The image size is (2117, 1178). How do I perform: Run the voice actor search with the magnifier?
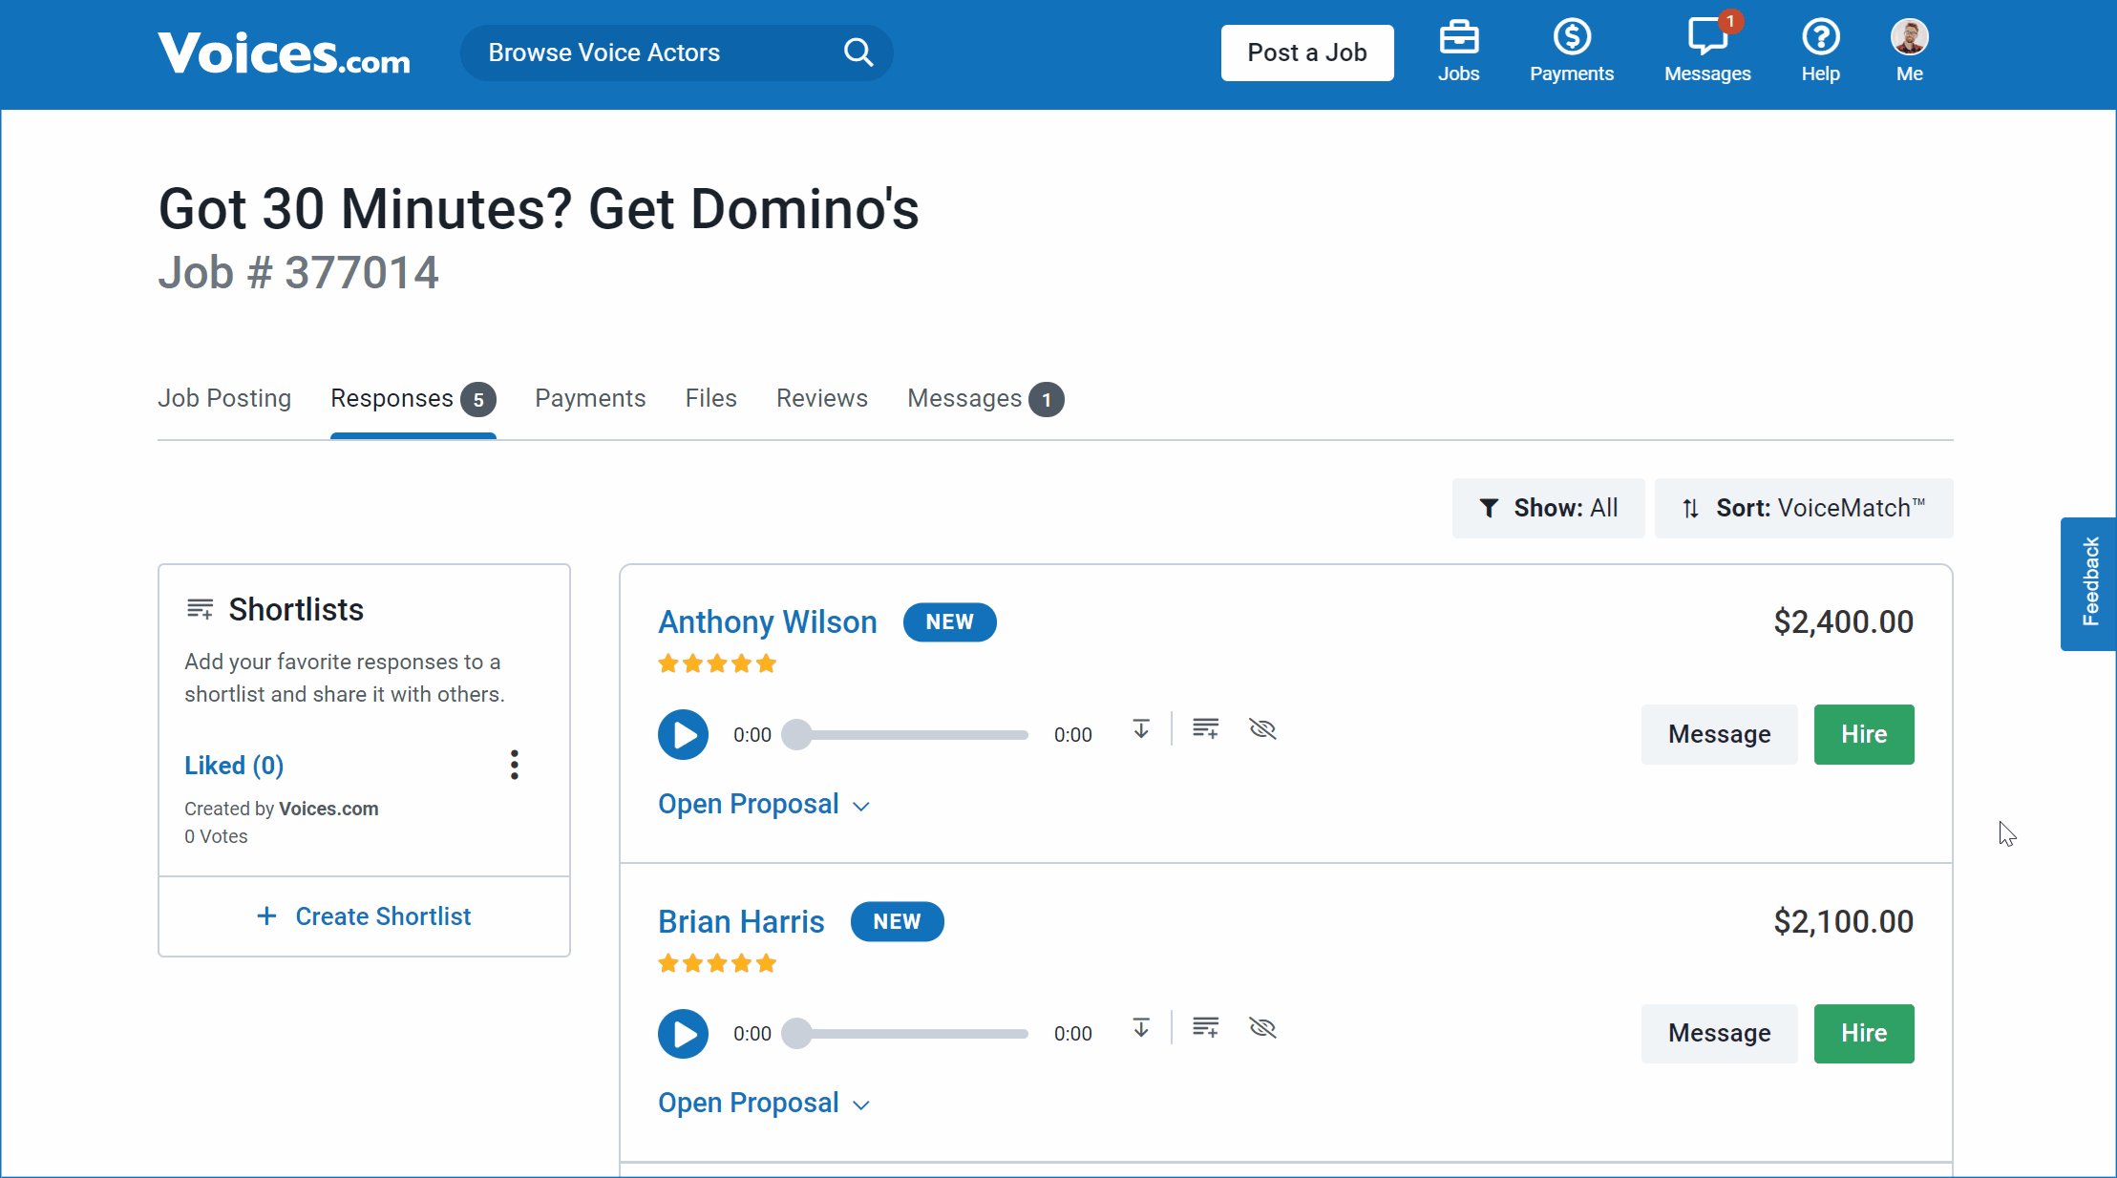click(857, 53)
